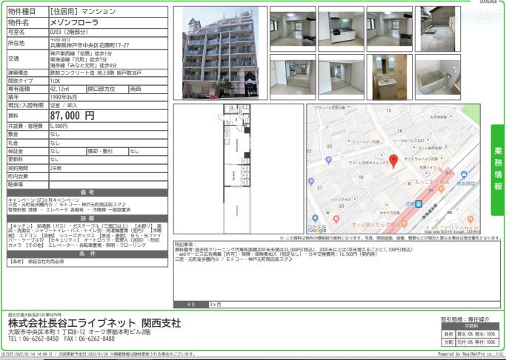Click the contract period 2年間
The width and height of the screenshot is (506, 360).
[x=56, y=168]
